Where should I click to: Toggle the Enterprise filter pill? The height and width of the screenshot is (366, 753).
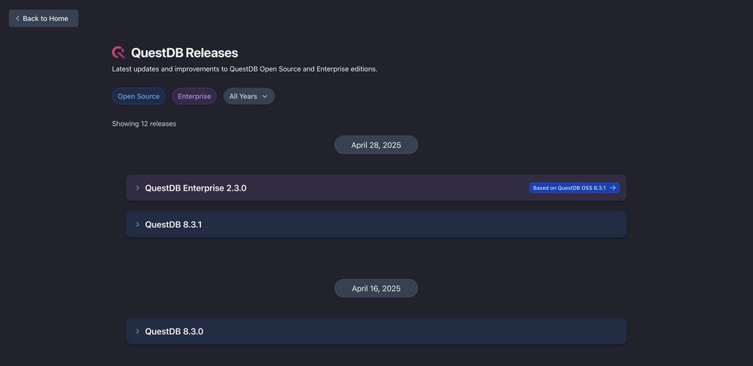pyautogui.click(x=194, y=96)
